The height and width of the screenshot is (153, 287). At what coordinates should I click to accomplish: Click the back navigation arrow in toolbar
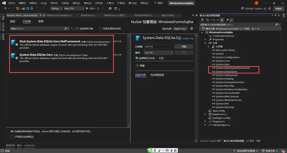(x=6, y=8)
